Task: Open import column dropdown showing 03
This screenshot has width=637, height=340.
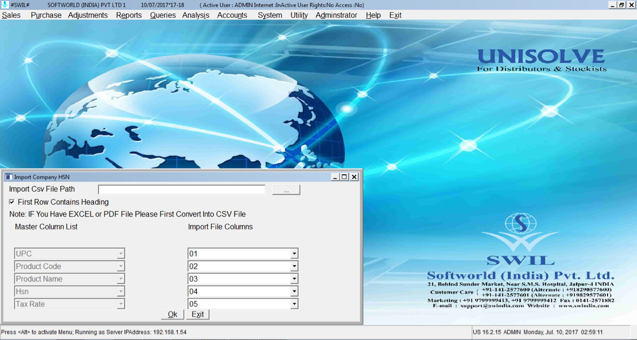Action: 294,279
